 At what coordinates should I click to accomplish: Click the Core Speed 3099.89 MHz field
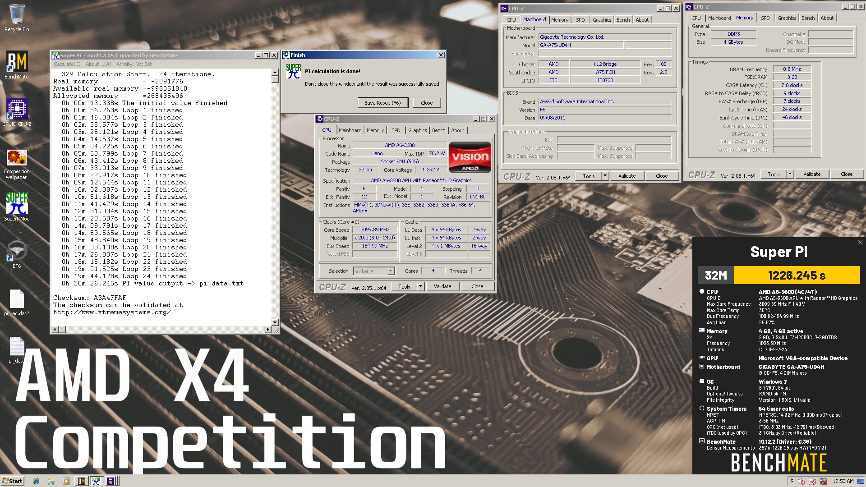point(374,230)
